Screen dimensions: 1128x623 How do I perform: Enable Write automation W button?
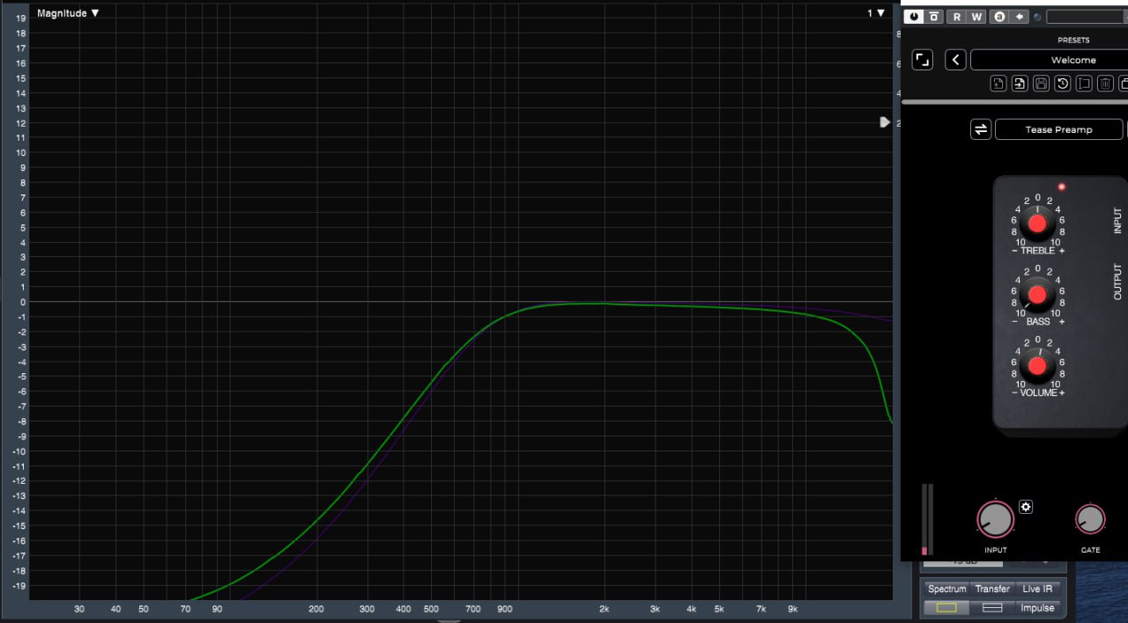pos(976,17)
